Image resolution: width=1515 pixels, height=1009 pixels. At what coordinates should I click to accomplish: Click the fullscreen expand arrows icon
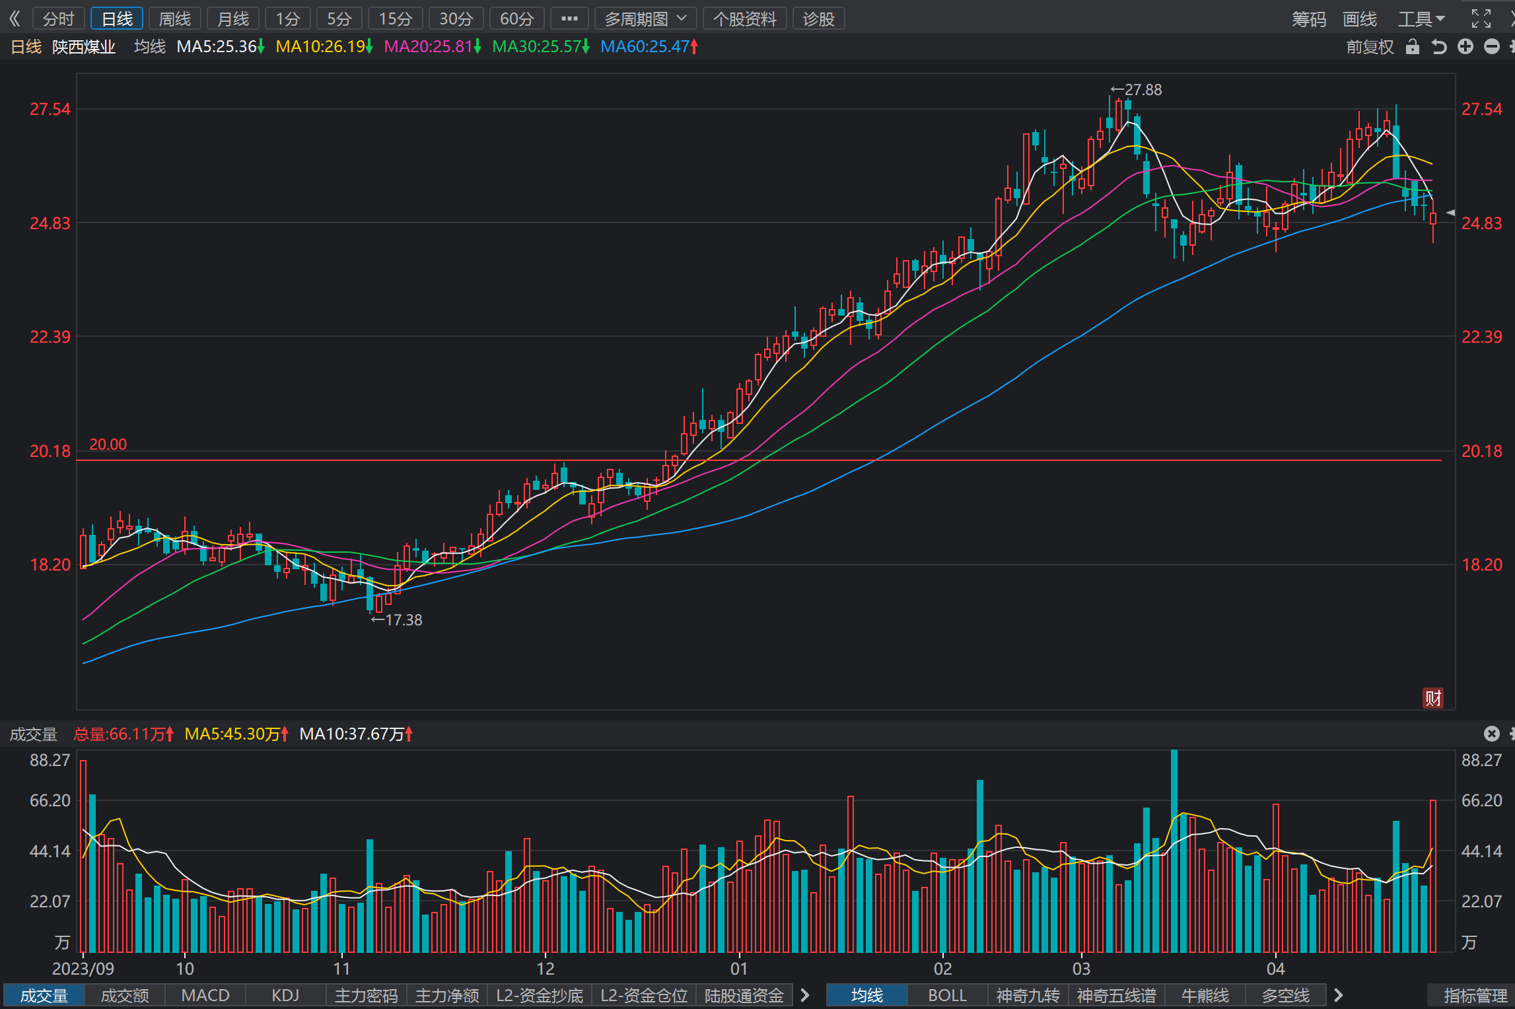point(1481,18)
